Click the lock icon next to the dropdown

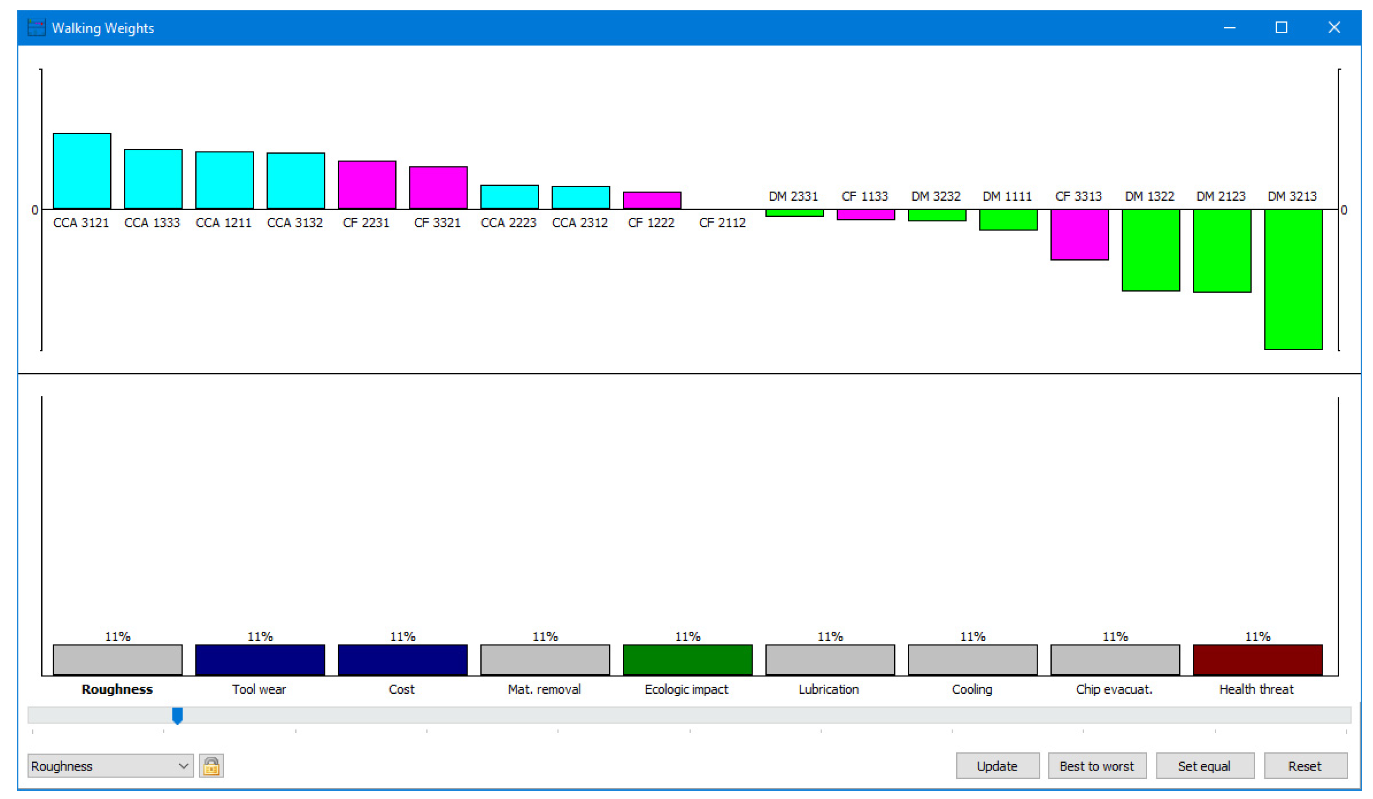point(211,766)
